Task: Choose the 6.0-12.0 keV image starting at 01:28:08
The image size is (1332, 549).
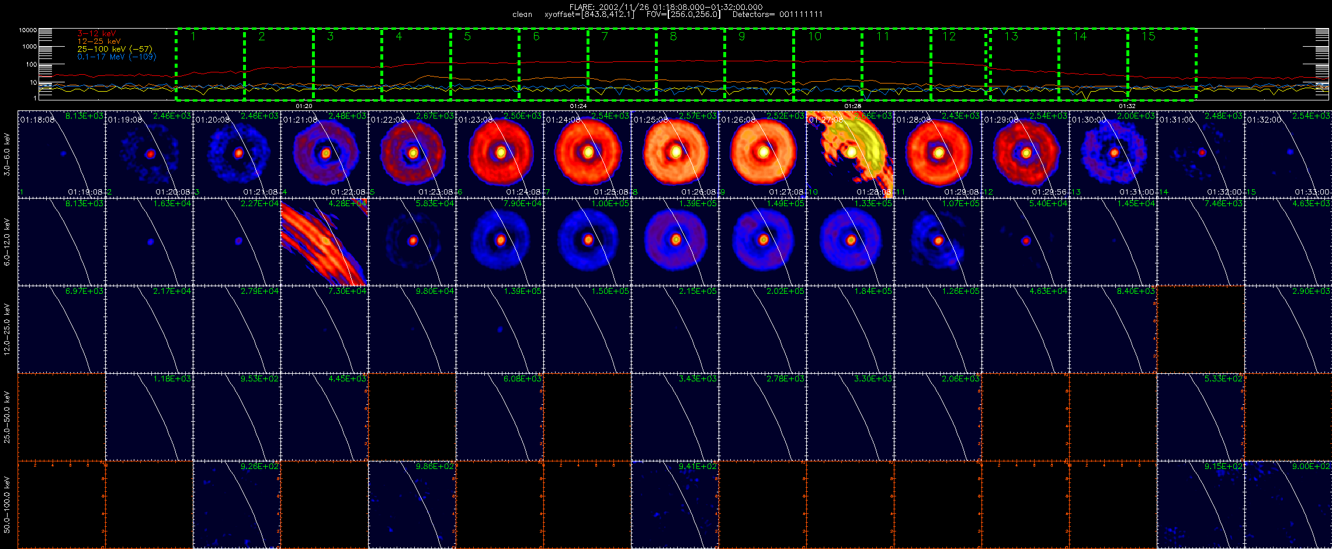Action: pyautogui.click(x=938, y=241)
